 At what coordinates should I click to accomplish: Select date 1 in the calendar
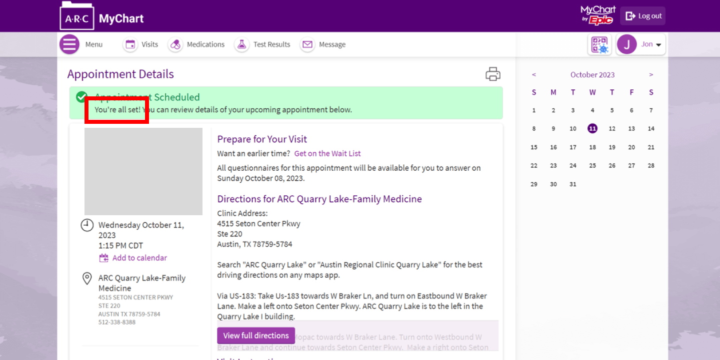[534, 110]
